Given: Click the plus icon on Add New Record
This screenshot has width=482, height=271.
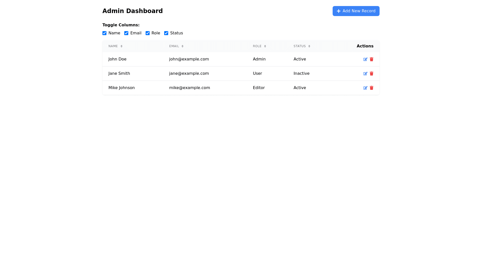Looking at the screenshot, I should click(x=338, y=11).
